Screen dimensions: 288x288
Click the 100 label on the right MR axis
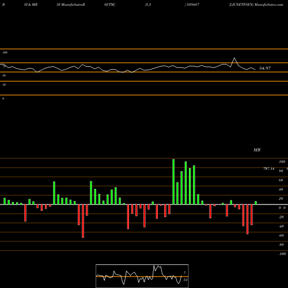click(x=282, y=162)
